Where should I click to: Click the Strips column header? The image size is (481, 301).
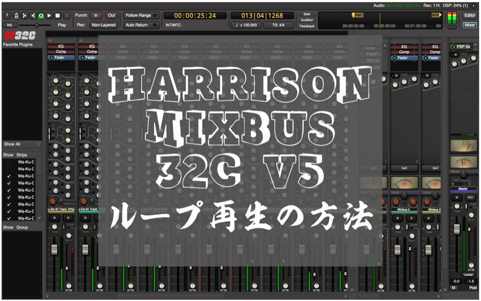tap(22, 155)
